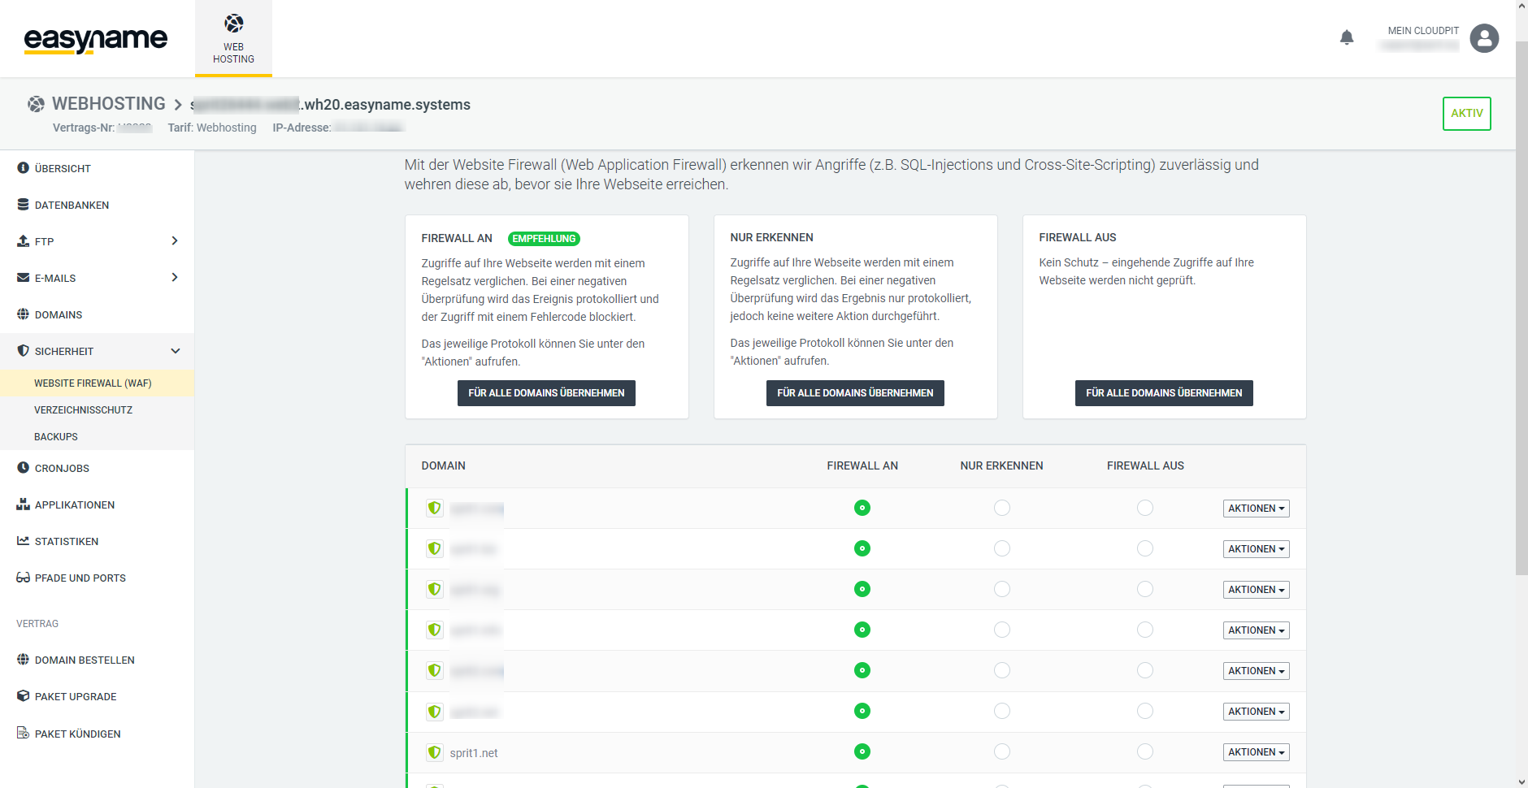The image size is (1528, 788).
Task: Expand the FTP submenu chevron
Action: (x=174, y=241)
